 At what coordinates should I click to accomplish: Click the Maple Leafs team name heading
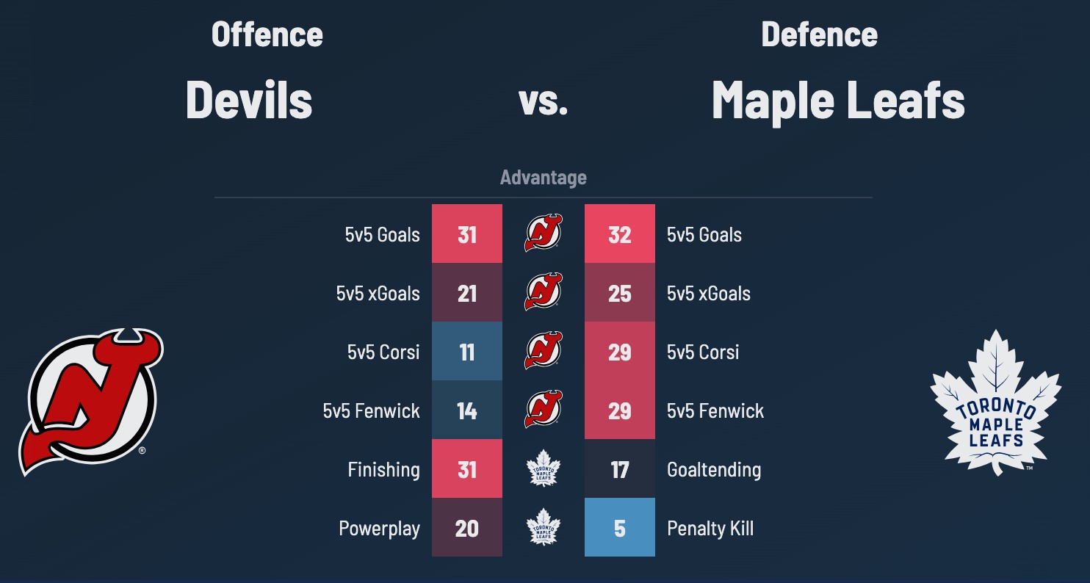[838, 99]
